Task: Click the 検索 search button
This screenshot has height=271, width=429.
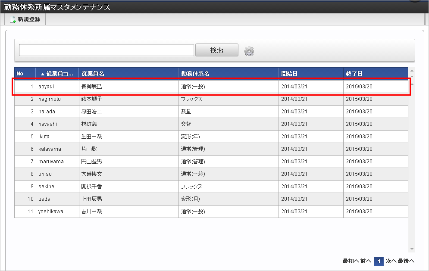Action: click(x=216, y=50)
